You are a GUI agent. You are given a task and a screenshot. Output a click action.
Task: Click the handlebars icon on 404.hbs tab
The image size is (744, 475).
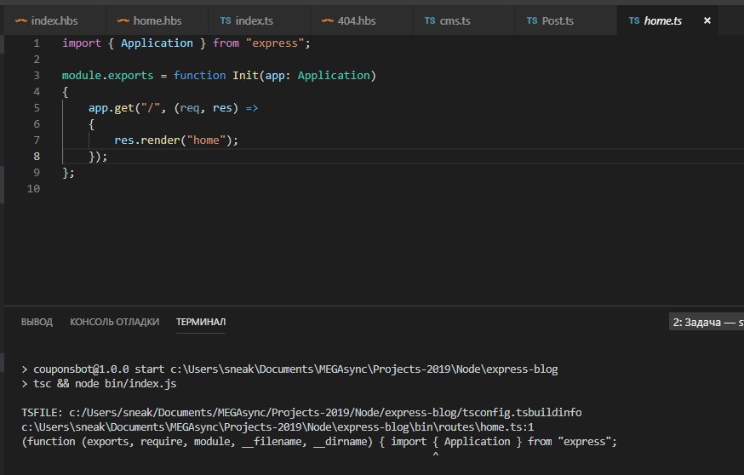pyautogui.click(x=328, y=21)
